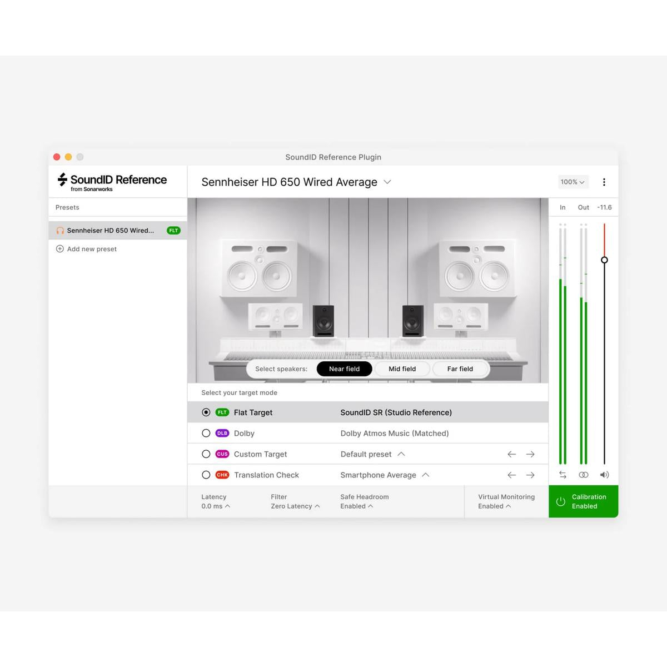Select the Dolby target mode radio button
This screenshot has width=667, height=667.
pyautogui.click(x=206, y=433)
